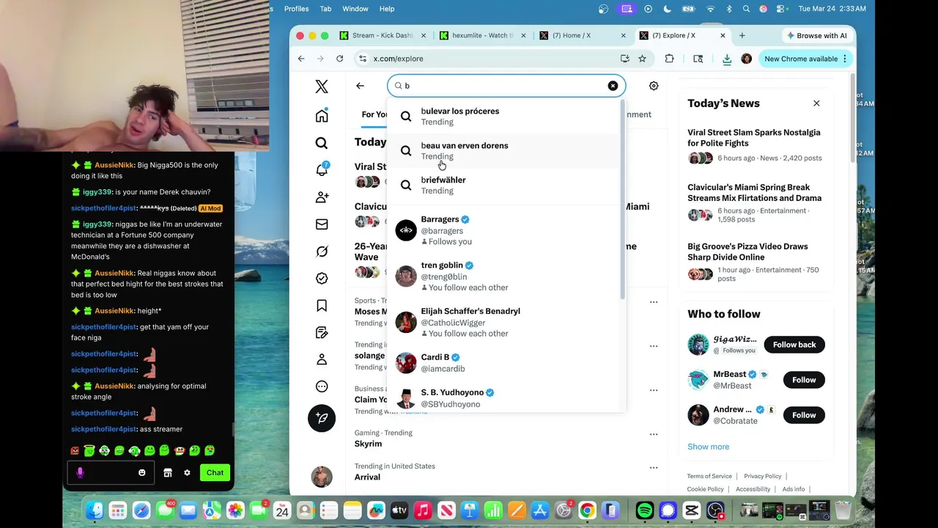Switch to 'Stream - Kick Dashboard' Chrome tab
The height and width of the screenshot is (528, 938).
383,35
